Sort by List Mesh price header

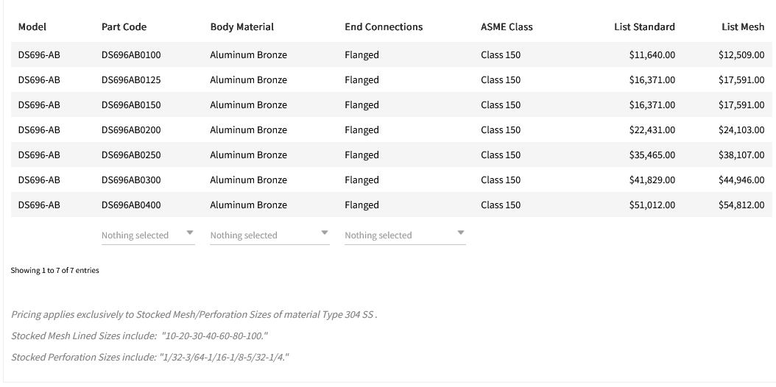click(743, 27)
